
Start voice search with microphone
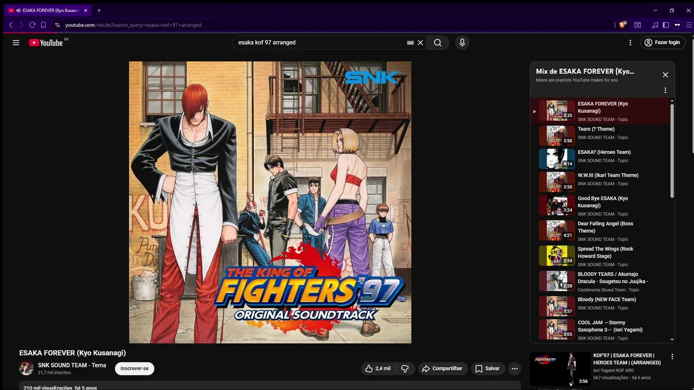tap(462, 42)
